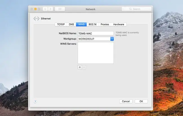Screen dimensions: 183x116
Task: Show all preferences grid button
Action: 60,9
